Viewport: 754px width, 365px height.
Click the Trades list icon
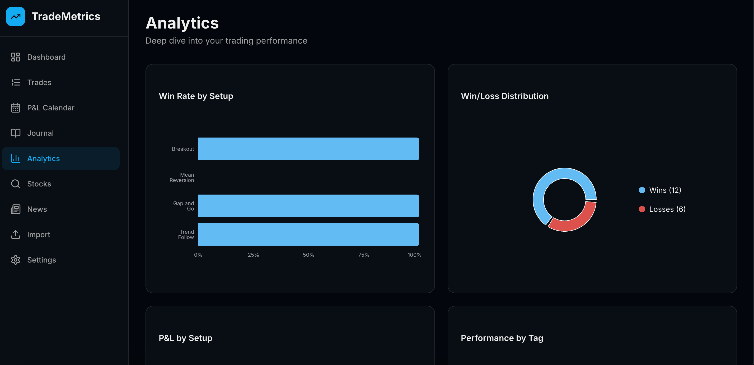[15, 82]
